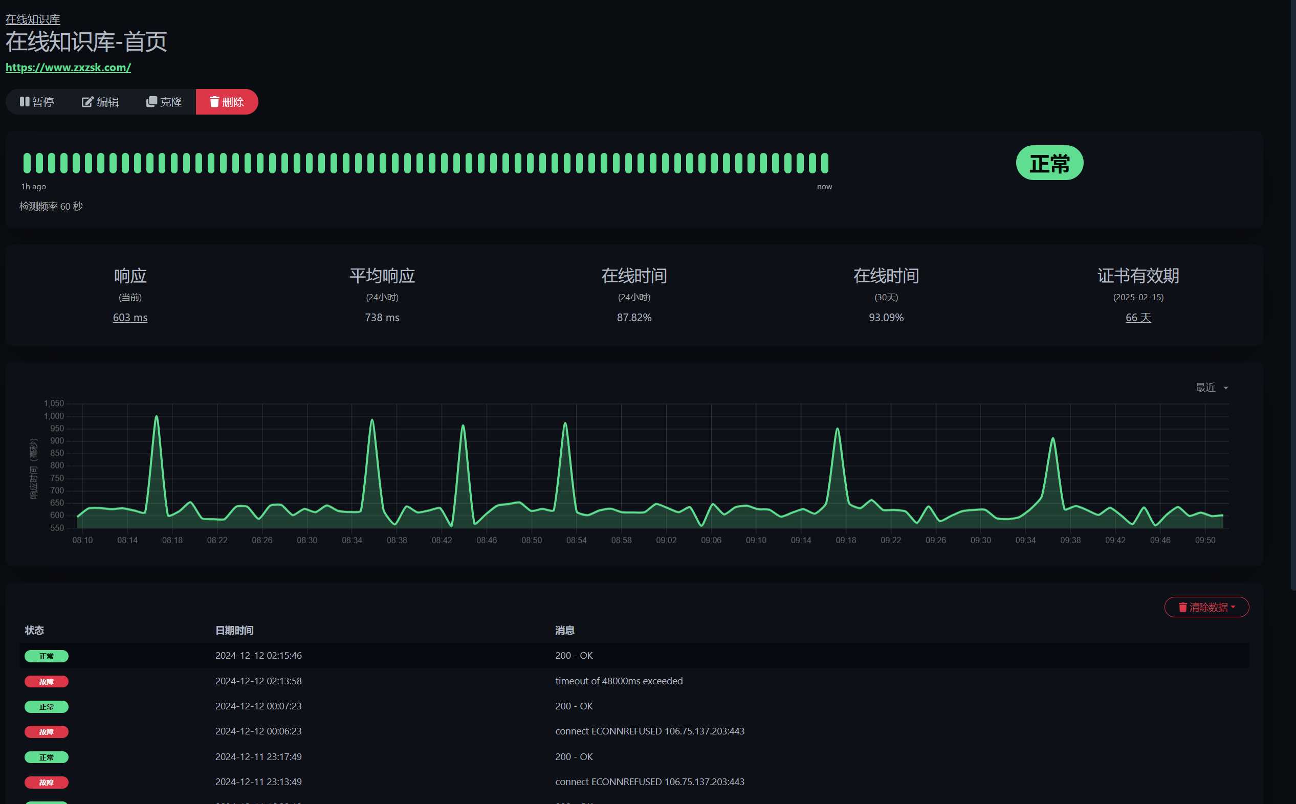Click the chart peak near 09:17

pos(838,429)
